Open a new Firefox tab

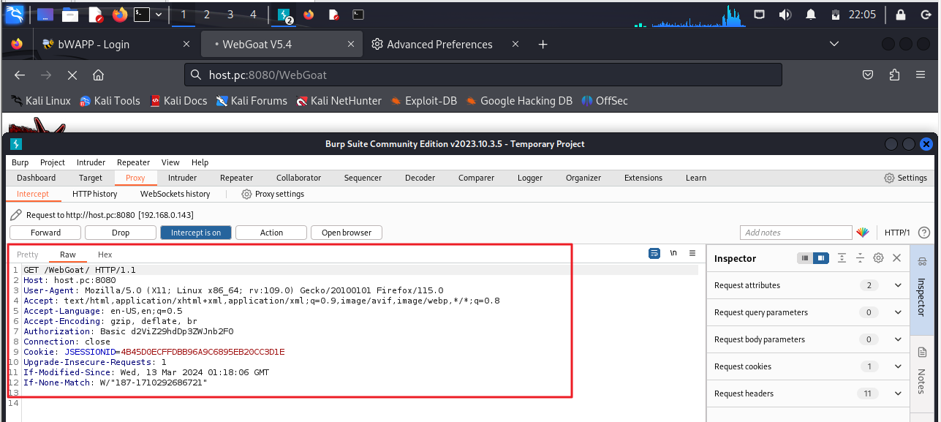543,44
